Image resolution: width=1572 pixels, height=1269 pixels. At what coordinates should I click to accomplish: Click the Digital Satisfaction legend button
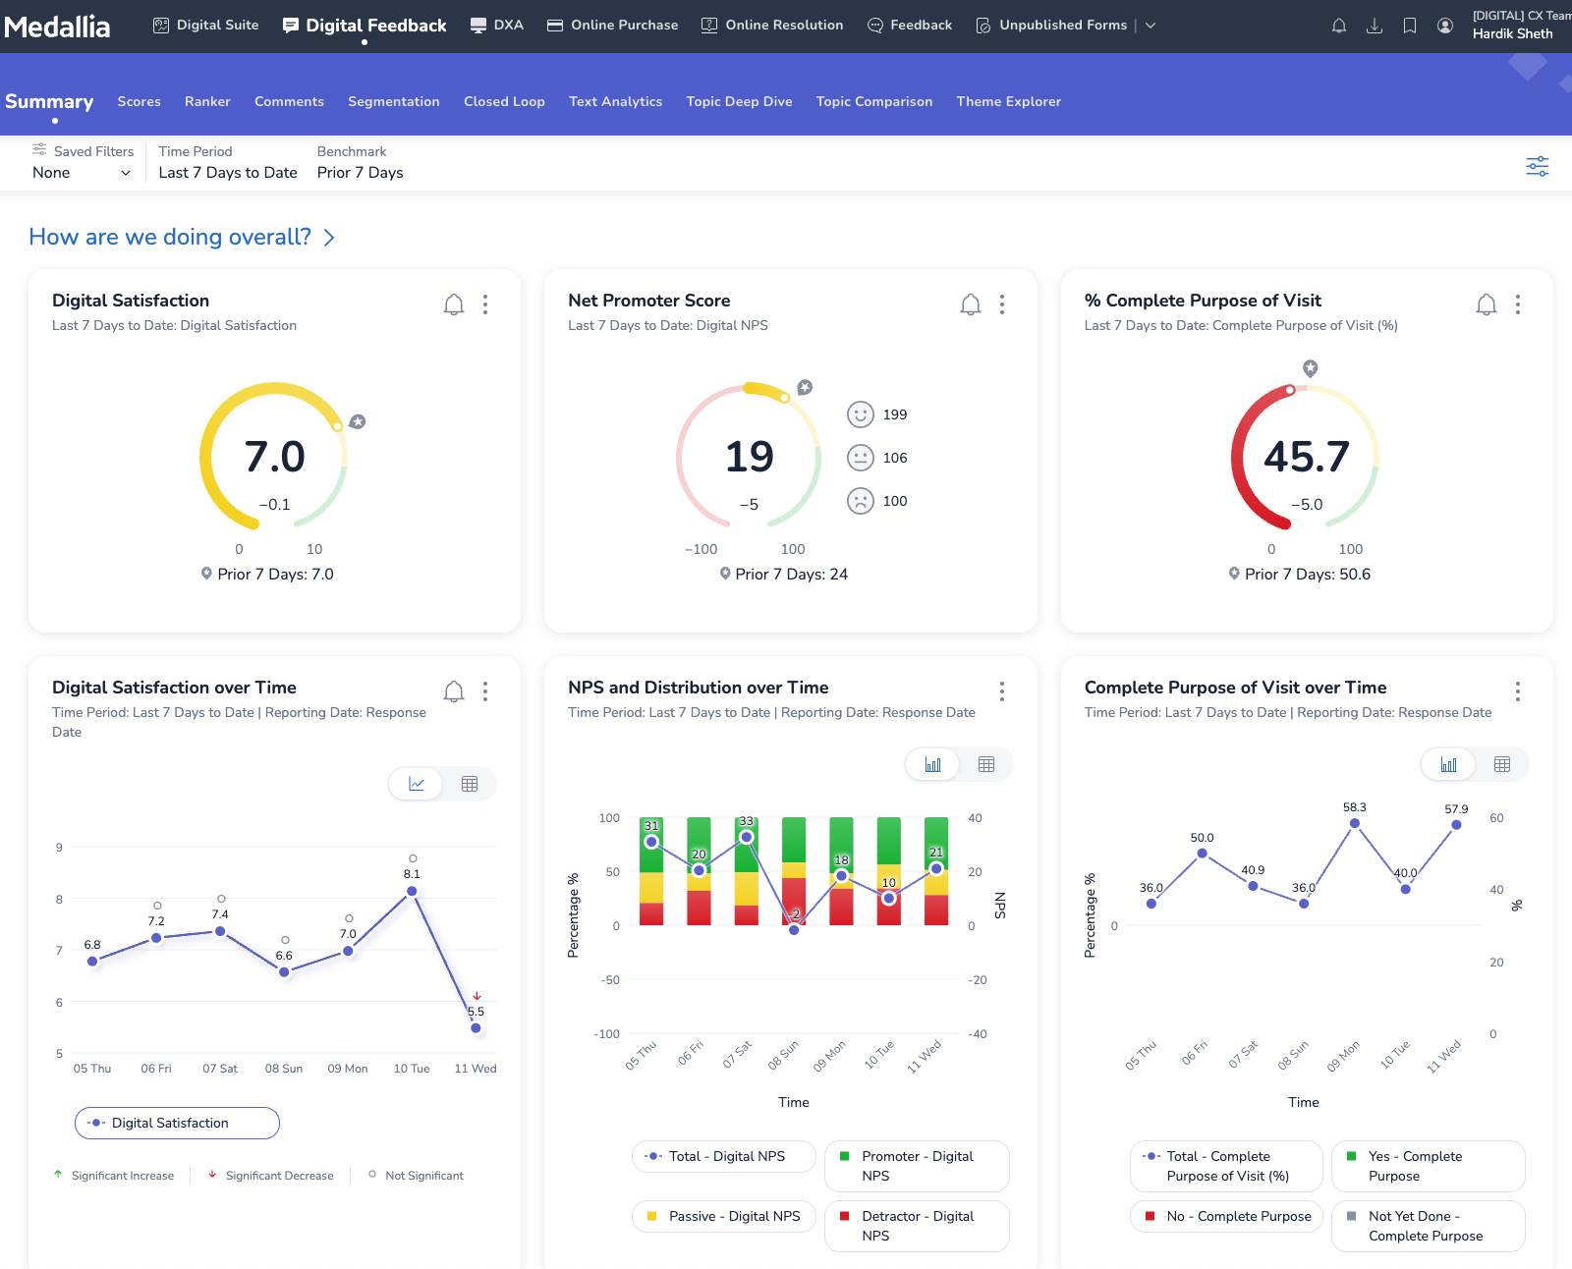[177, 1123]
